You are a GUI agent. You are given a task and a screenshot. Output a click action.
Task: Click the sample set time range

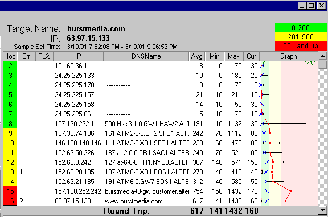(x=122, y=47)
